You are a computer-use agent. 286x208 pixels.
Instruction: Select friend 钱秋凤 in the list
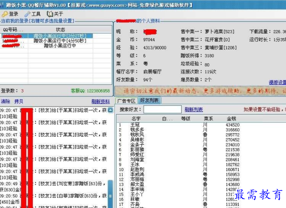(137, 135)
